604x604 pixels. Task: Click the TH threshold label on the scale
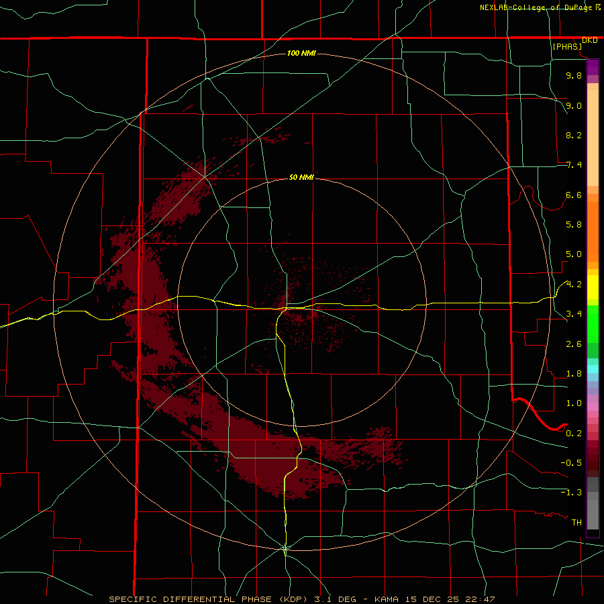(576, 523)
